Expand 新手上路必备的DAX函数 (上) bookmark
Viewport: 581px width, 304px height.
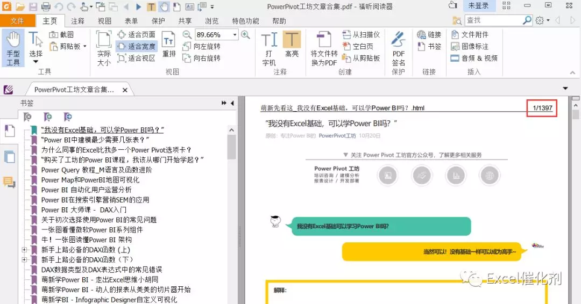pyautogui.click(x=24, y=250)
